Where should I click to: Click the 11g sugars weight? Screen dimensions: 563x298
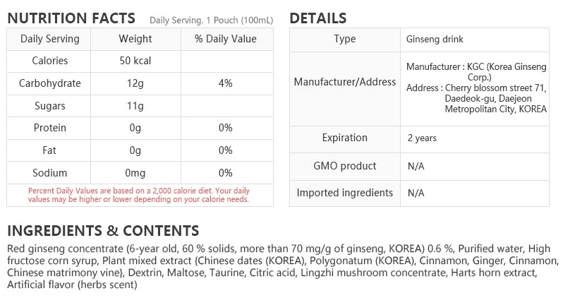coord(135,106)
